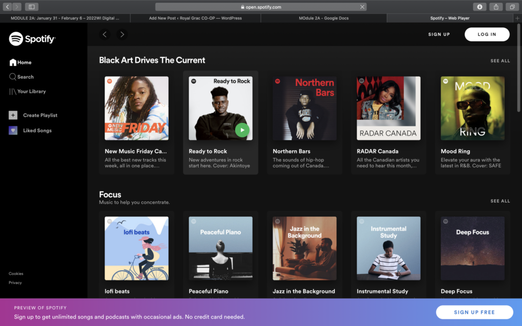Image resolution: width=522 pixels, height=326 pixels.
Task: Click the title 'Deep Focus' below its cover
Action: 457,291
